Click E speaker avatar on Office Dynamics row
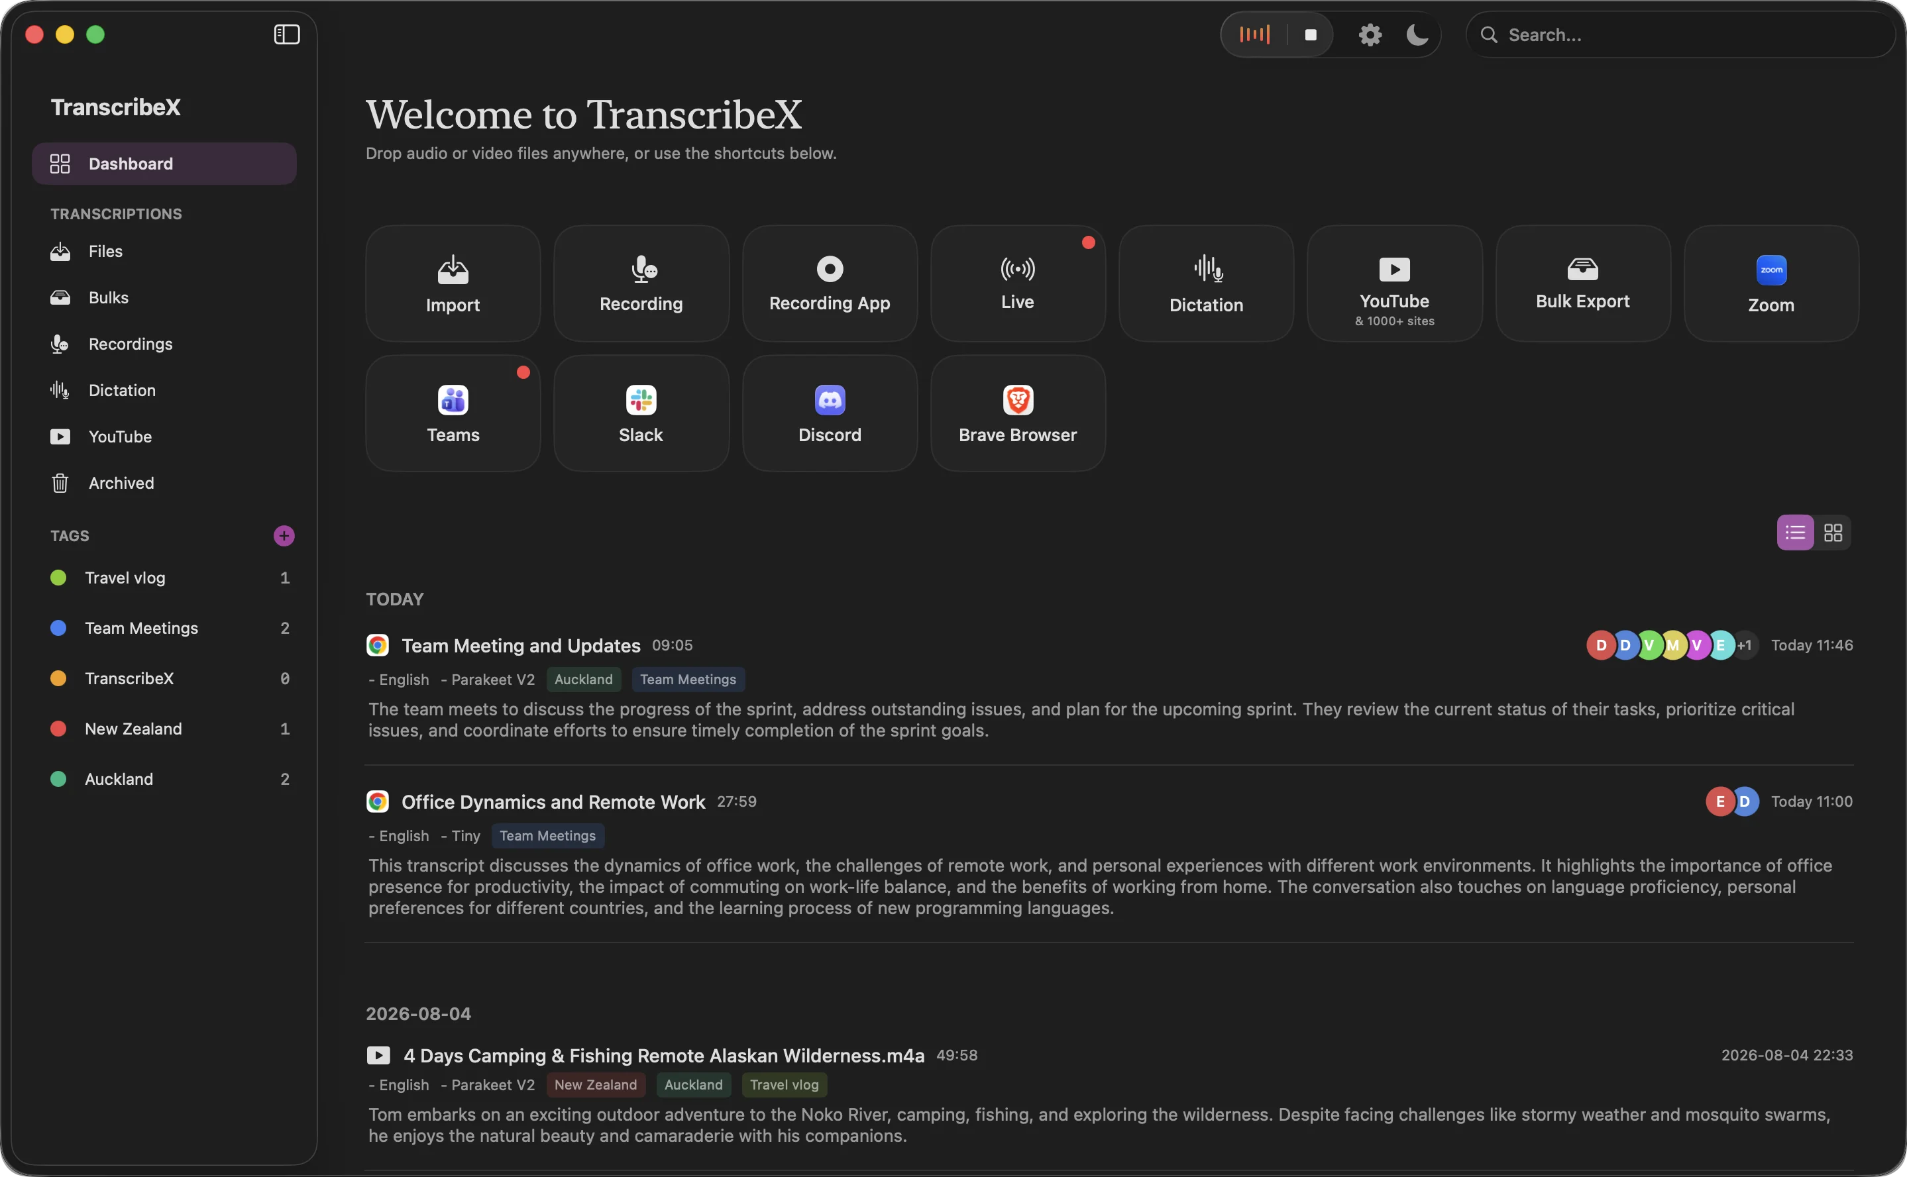Screen dimensions: 1907x1177 click(1720, 802)
